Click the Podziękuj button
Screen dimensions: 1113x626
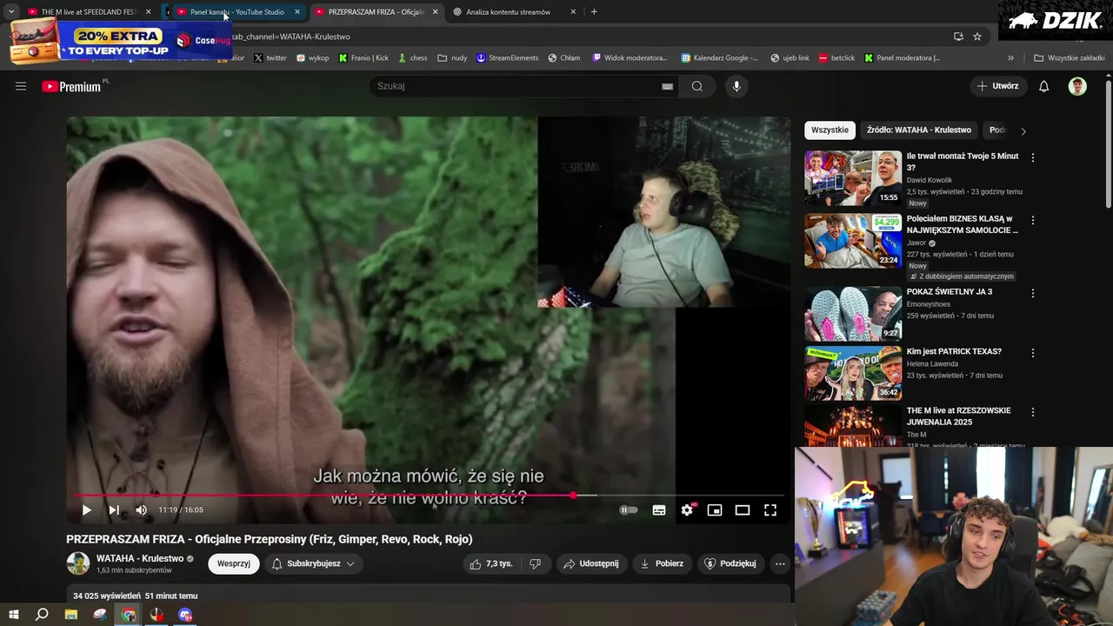730,563
